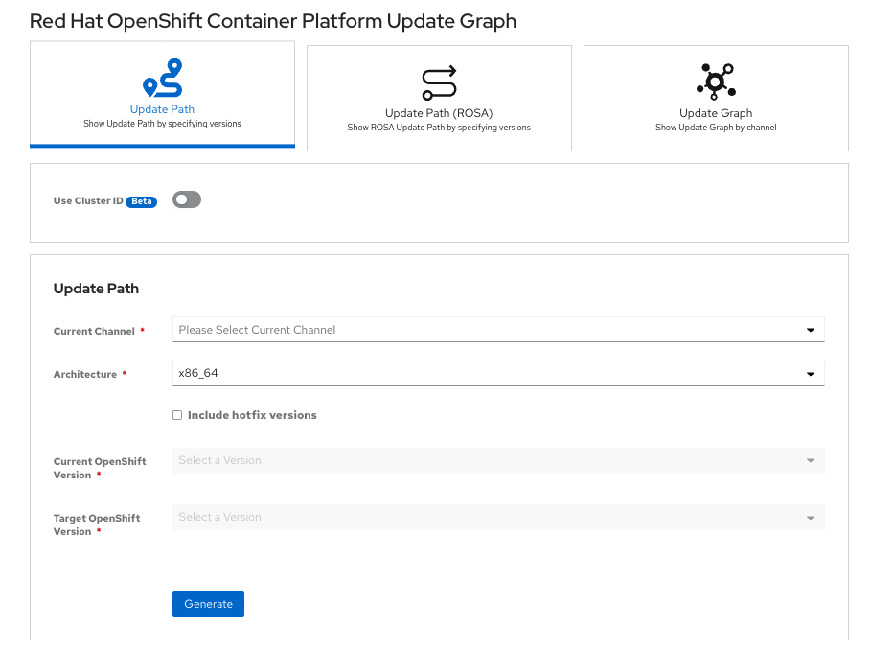Viewport: 871px width, 652px height.
Task: Click the Generate button
Action: tap(208, 603)
